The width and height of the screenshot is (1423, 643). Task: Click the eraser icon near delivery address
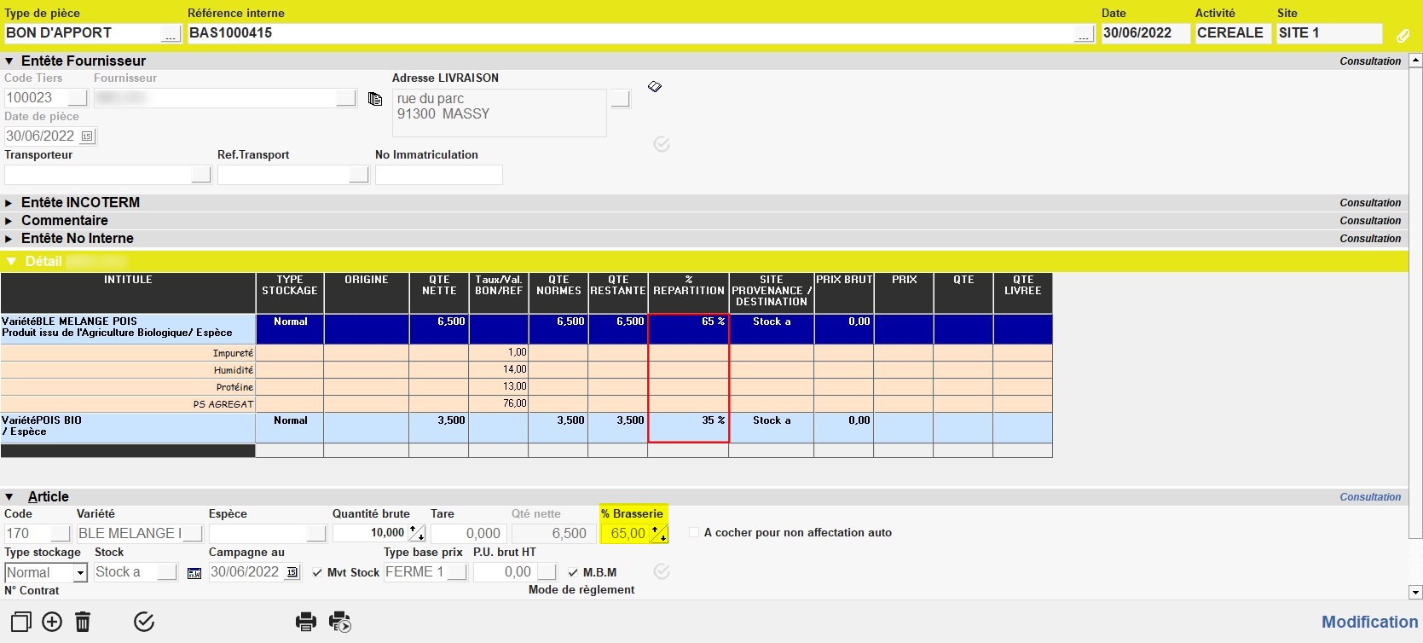654,86
